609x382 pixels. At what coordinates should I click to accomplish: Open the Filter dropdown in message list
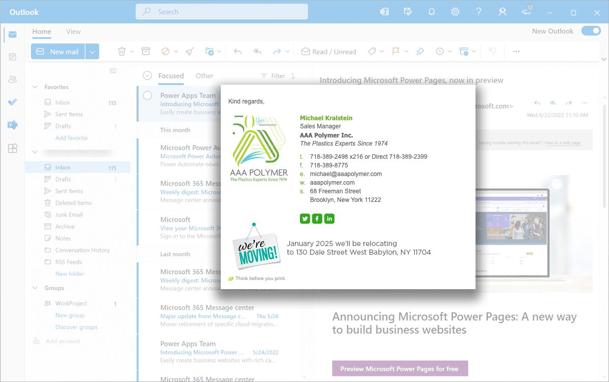tap(273, 76)
